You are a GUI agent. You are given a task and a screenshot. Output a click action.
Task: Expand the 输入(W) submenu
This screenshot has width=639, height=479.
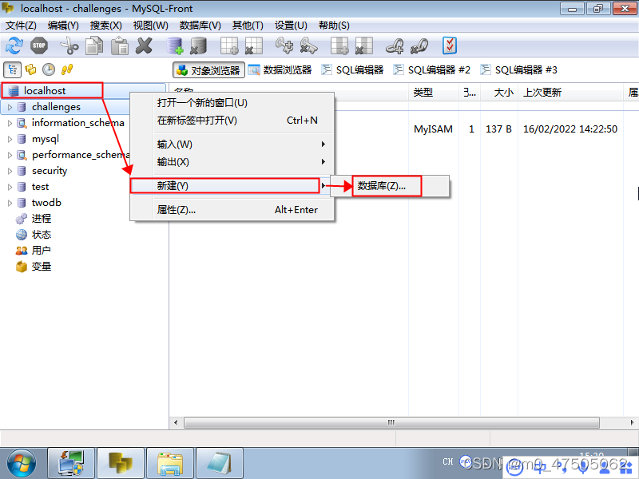tap(232, 144)
